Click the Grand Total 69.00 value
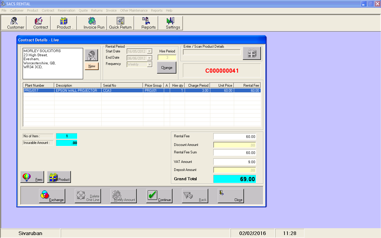Viewport: 381px width, 238px height. coord(234,179)
